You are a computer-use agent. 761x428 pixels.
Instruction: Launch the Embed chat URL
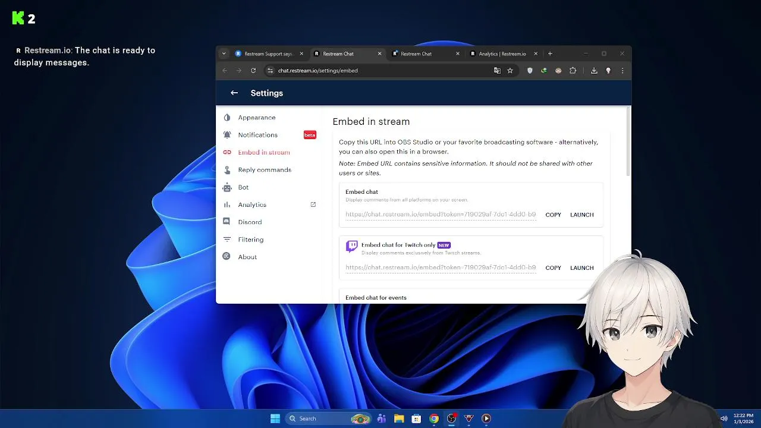pos(581,215)
